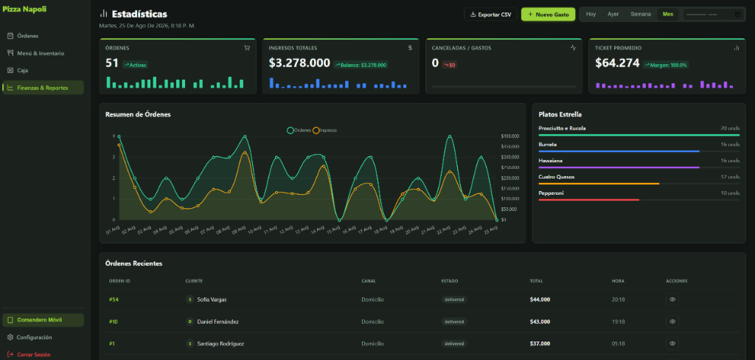This screenshot has width=755, height=360.
Task: Click the ESTADO column header
Action: click(x=450, y=281)
